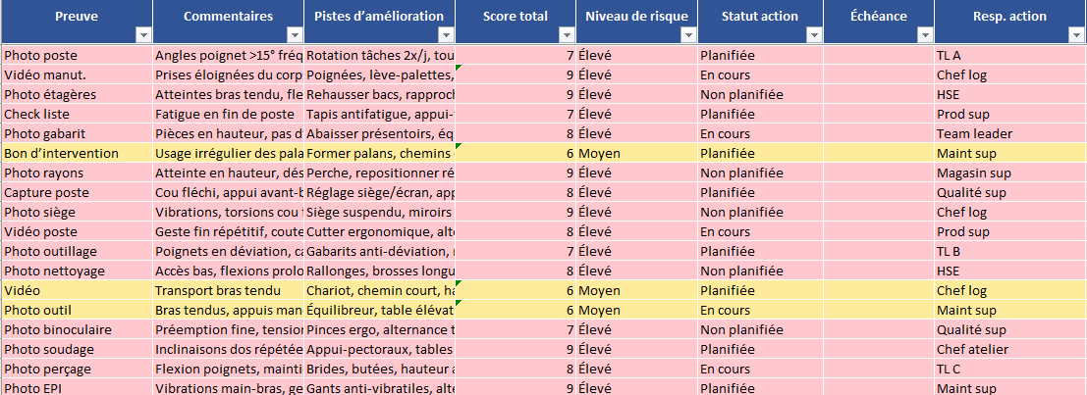
Task: Click the Photo binoculaire cell
Action: (77, 330)
